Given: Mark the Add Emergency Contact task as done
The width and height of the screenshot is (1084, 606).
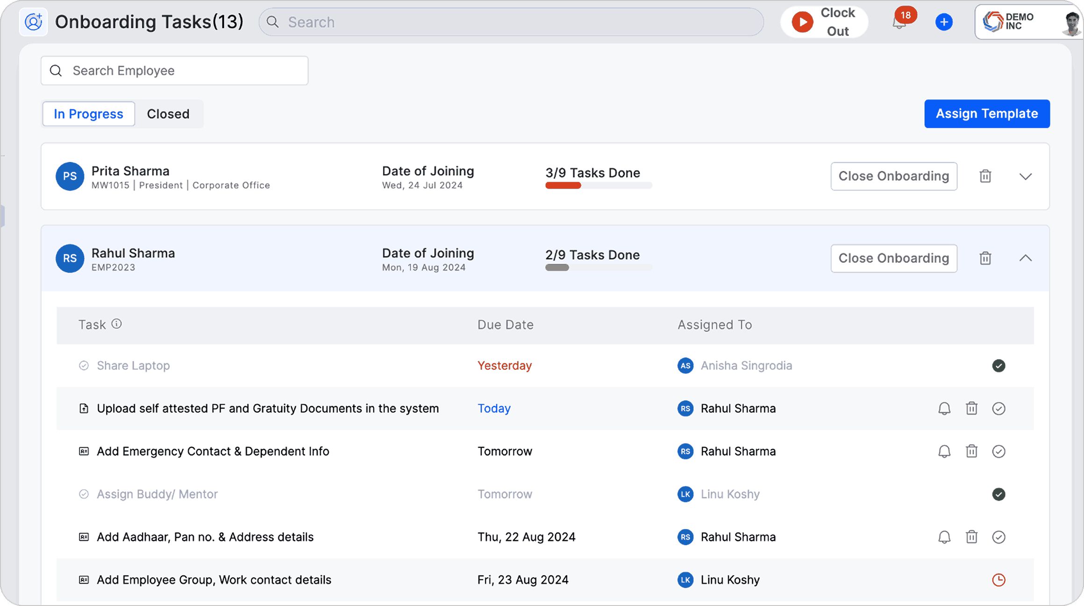Looking at the screenshot, I should point(998,451).
